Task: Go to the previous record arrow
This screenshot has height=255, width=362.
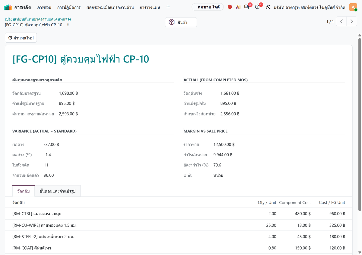Action: [x=341, y=21]
